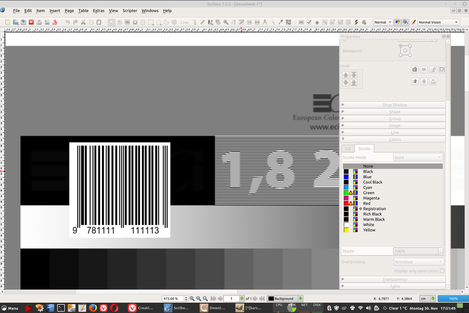Toggle edit in preview mode pencil icon

pyautogui.click(x=413, y=22)
